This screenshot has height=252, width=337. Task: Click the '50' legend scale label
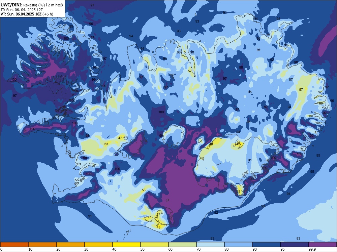[142, 249]
